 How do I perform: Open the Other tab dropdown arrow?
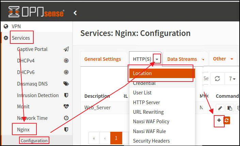click(x=232, y=59)
